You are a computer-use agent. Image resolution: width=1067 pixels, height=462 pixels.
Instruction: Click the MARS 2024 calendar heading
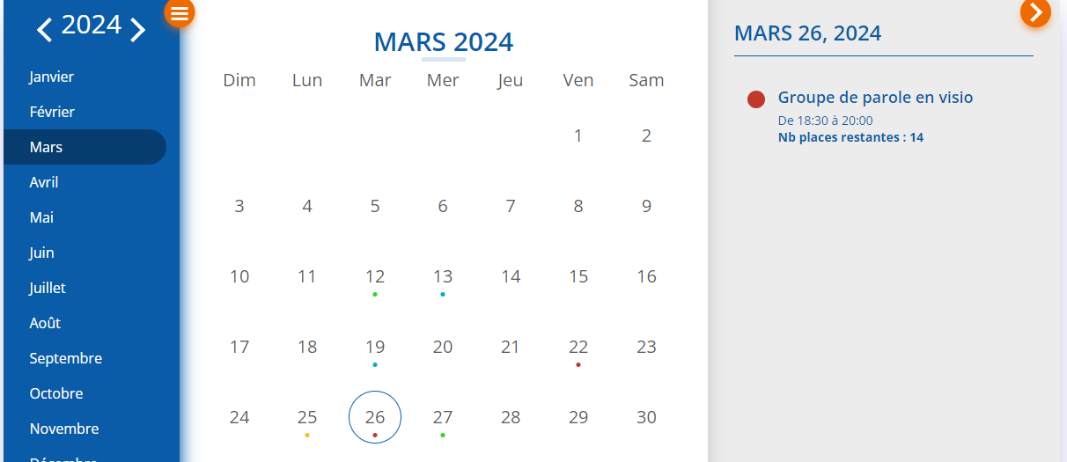[x=443, y=41]
